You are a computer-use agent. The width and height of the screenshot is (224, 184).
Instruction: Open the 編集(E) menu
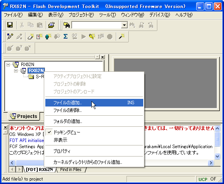click(x=35, y=15)
